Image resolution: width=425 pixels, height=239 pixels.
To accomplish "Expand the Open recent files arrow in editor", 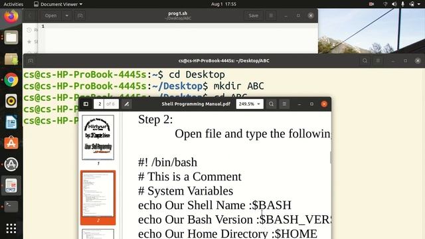I will tap(66, 16).
